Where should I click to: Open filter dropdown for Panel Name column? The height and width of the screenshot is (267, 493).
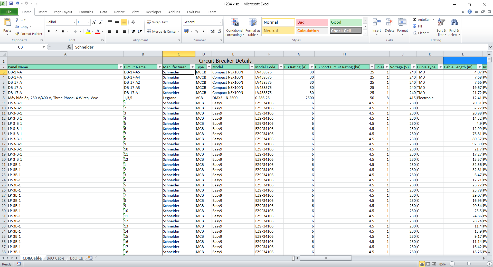click(121, 67)
